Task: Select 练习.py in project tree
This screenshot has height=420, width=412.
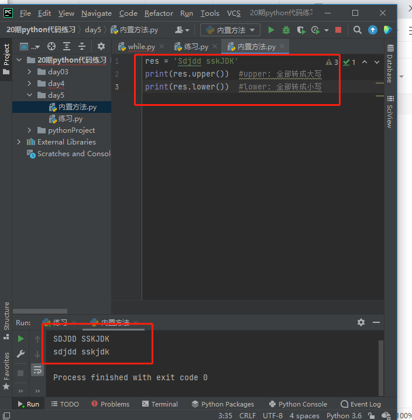Action: tap(61, 119)
